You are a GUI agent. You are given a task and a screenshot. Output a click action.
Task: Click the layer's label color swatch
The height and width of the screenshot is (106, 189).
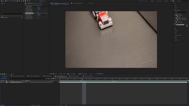[6, 82]
